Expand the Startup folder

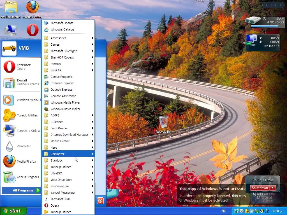click(x=68, y=64)
